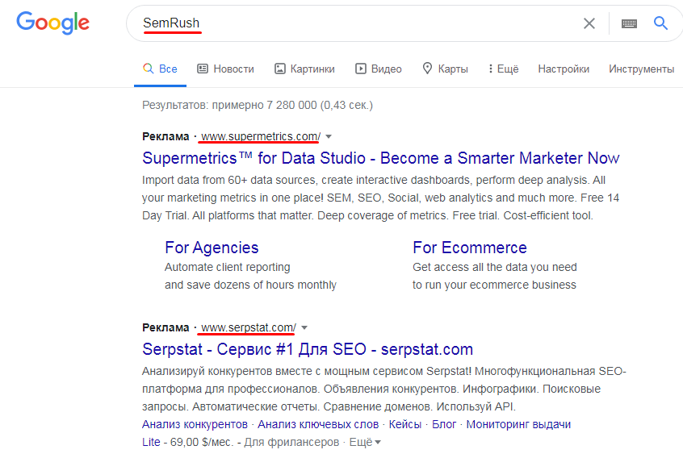Open Supermetrics for Data Studio ad headline
The height and width of the screenshot is (454, 683).
point(380,158)
